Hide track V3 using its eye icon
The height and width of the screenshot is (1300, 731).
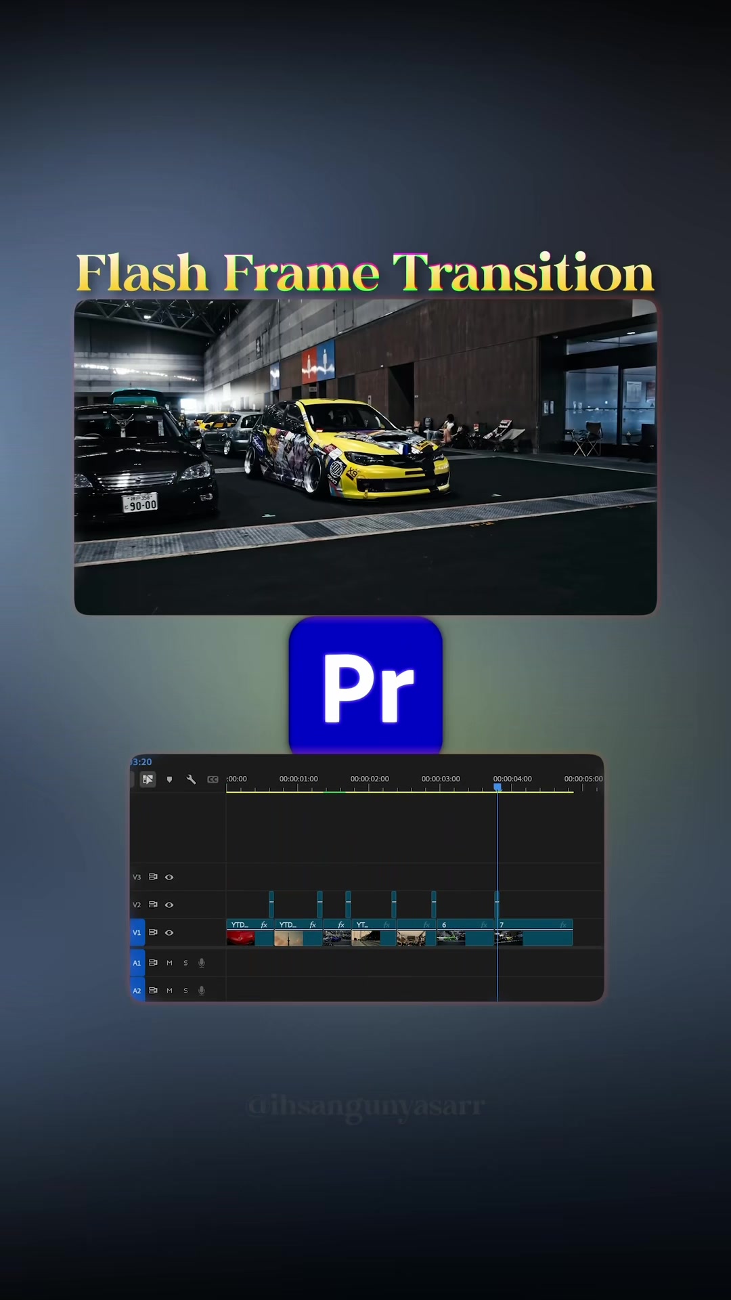click(169, 877)
